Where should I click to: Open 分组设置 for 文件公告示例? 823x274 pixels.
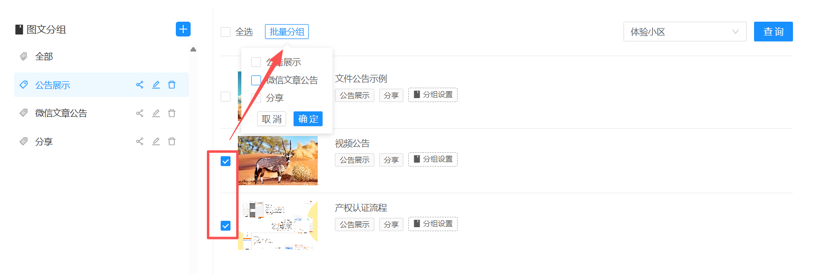coord(433,95)
